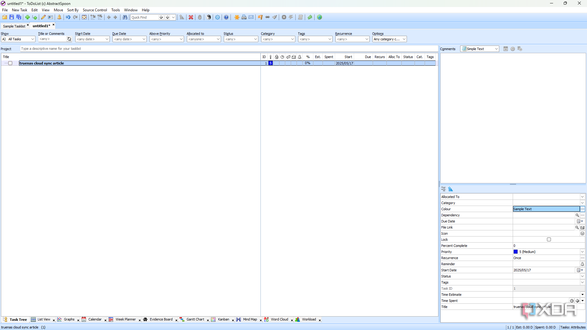
Task: Toggle the truenas cloud sync article checkbox
Action: point(10,63)
